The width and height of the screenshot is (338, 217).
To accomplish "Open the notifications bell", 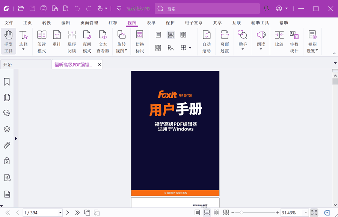I will [x=266, y=9].
